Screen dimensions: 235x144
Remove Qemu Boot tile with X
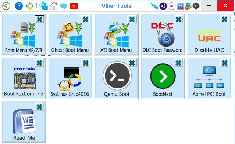pyautogui.click(x=132, y=63)
